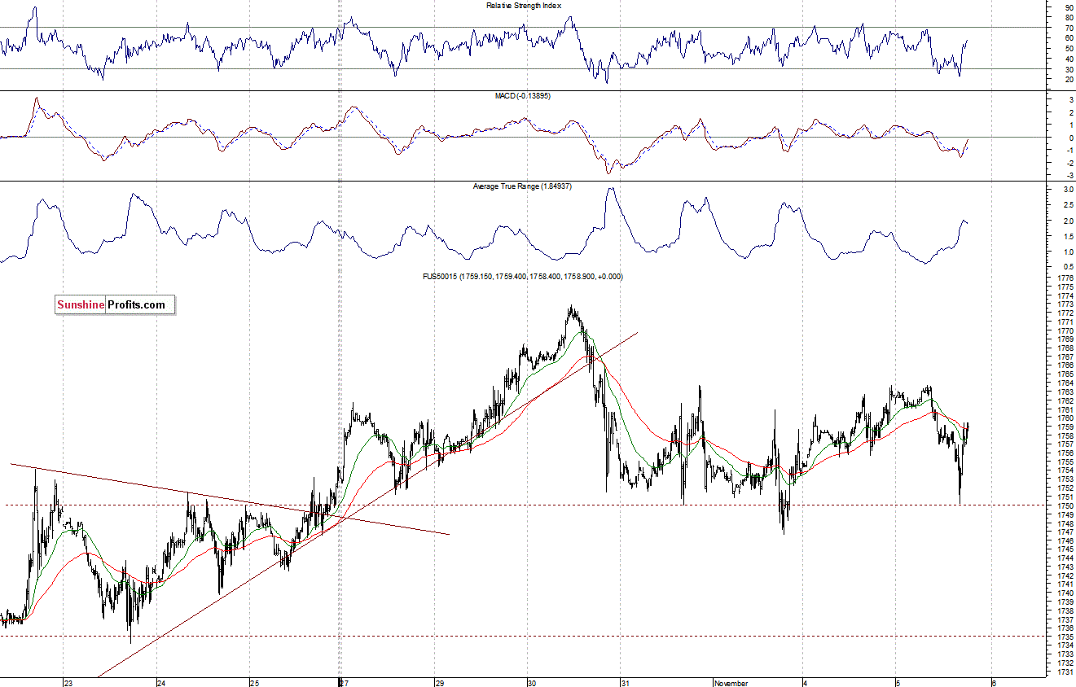
Task: Click the 2.5 value on the ATR scale
Action: tap(1067, 205)
